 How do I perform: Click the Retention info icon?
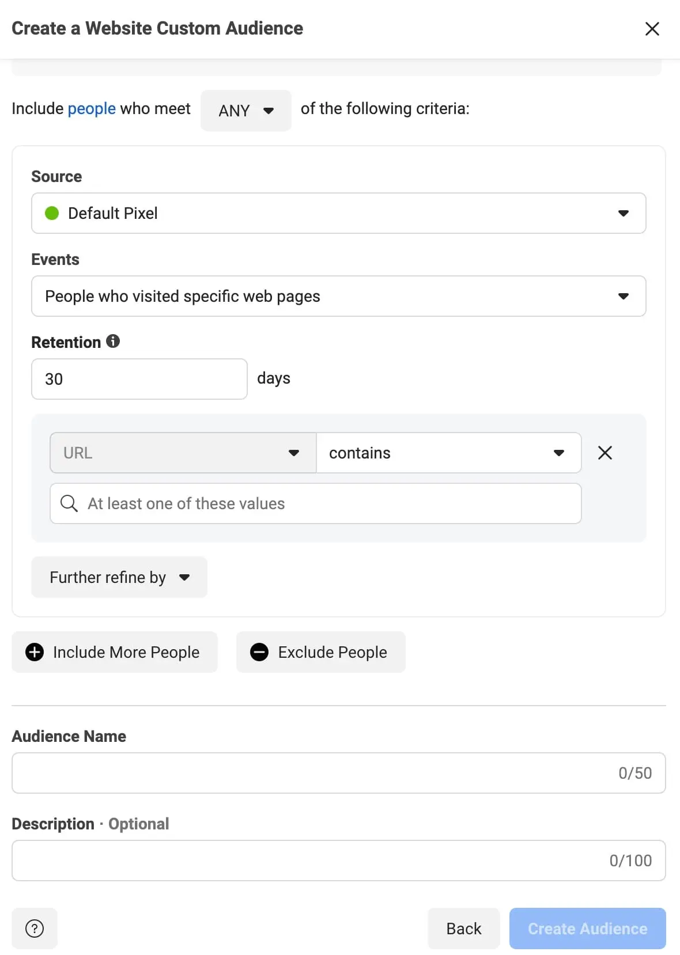[x=113, y=341]
